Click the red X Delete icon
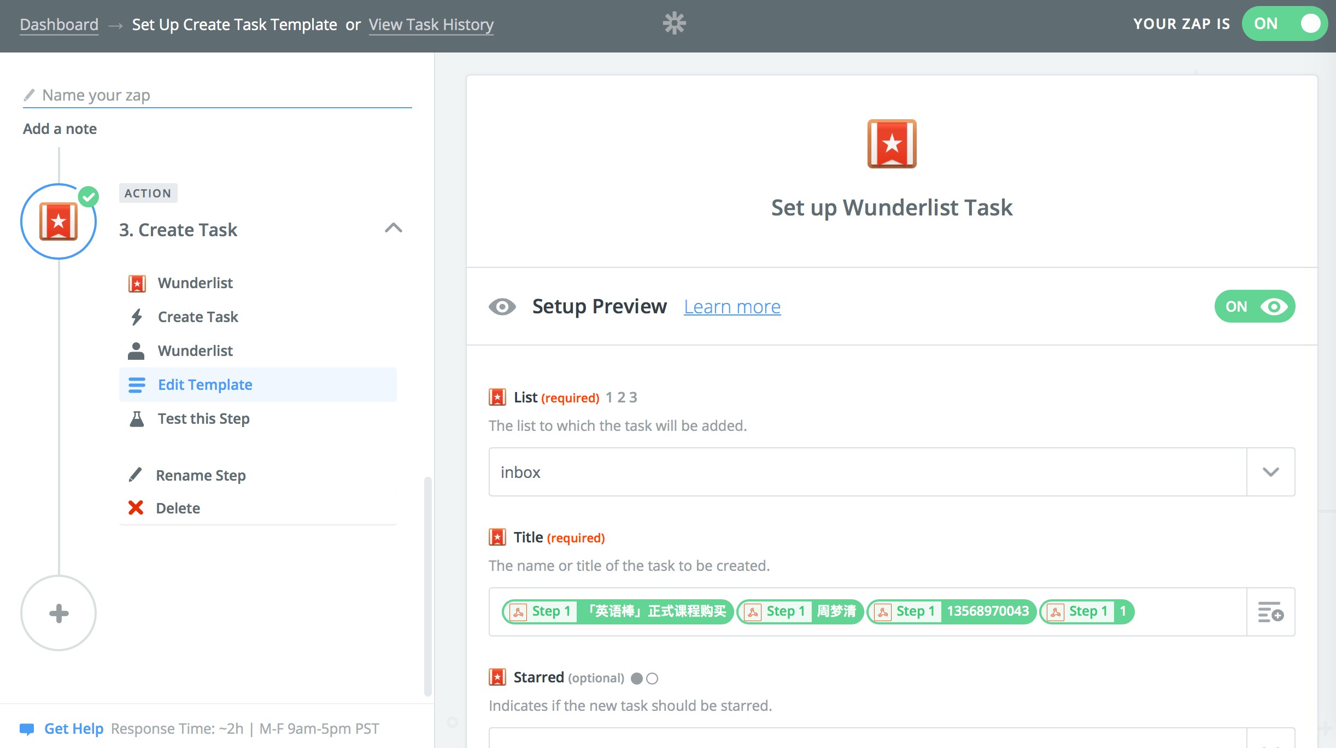Image resolution: width=1336 pixels, height=748 pixels. click(x=136, y=508)
